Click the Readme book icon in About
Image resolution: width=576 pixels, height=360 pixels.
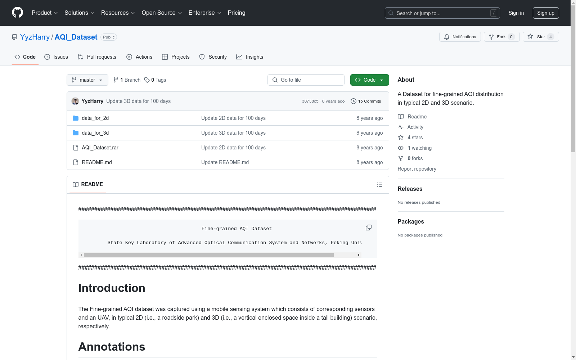pyautogui.click(x=401, y=117)
